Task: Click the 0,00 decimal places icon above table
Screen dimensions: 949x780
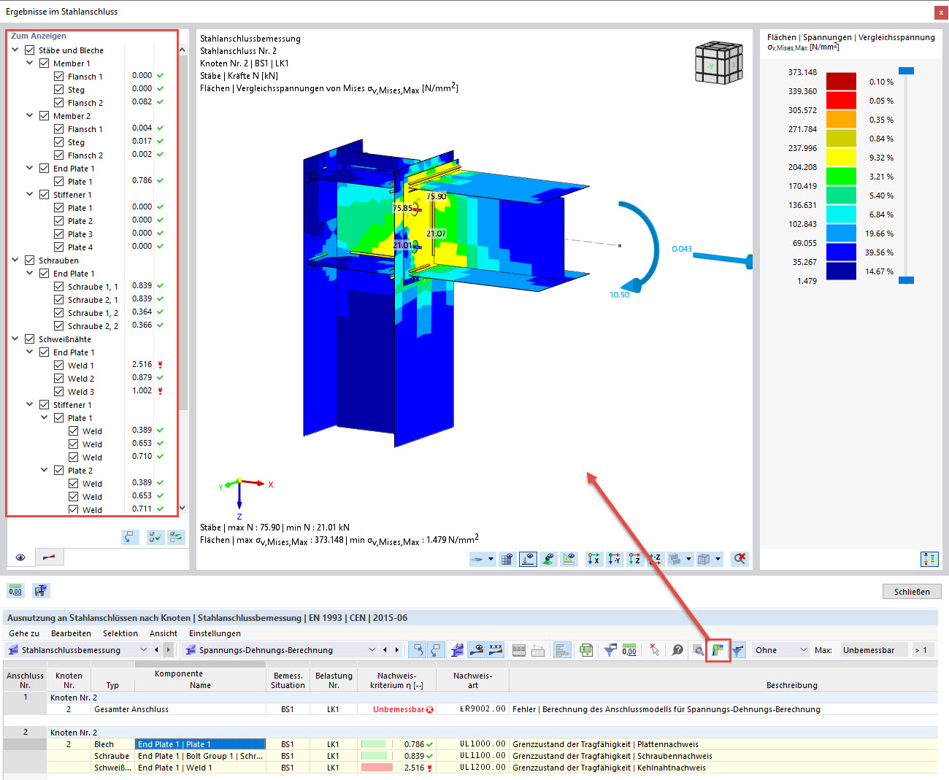Action: point(15,590)
